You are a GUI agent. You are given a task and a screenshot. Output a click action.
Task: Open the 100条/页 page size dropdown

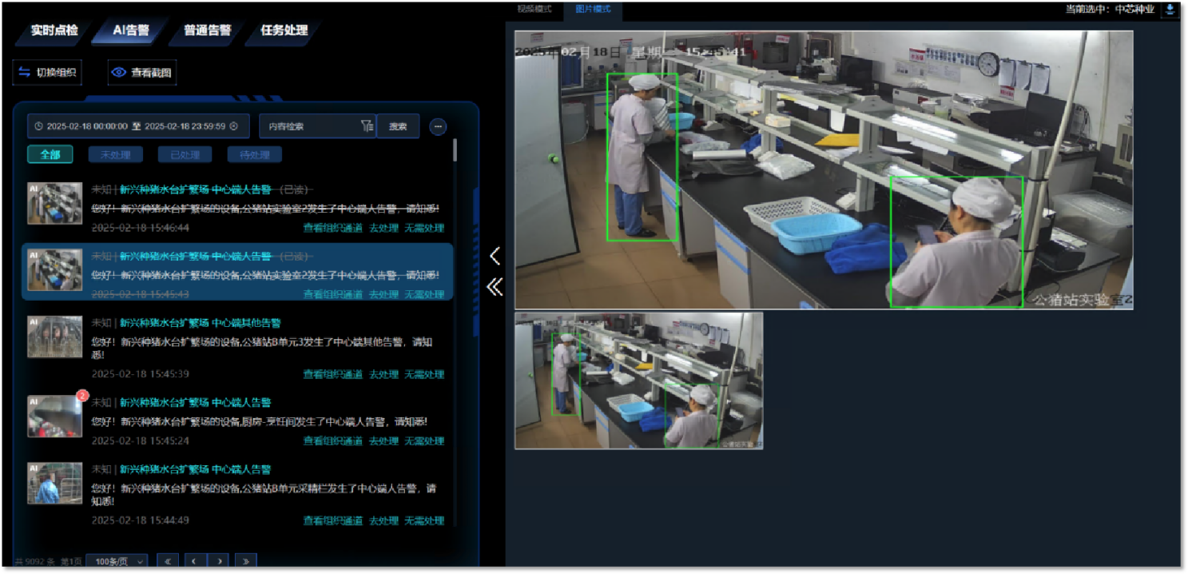click(x=117, y=561)
